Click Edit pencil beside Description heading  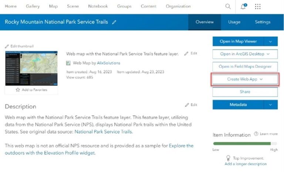187,105
